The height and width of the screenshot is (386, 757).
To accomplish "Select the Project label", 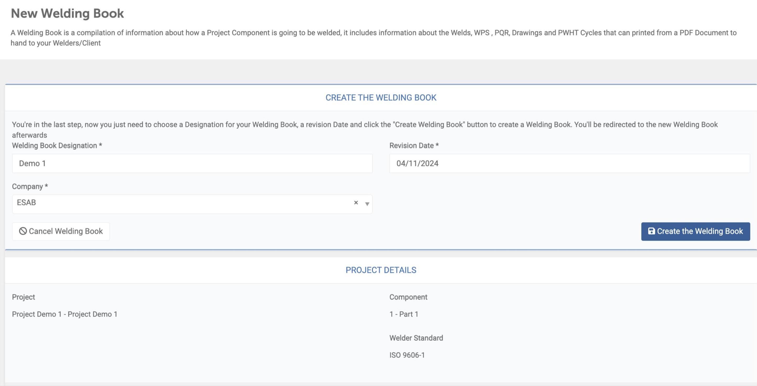I will coord(24,297).
